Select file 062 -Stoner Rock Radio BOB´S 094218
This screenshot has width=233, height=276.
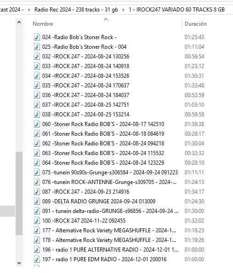pyautogui.click(x=103, y=144)
